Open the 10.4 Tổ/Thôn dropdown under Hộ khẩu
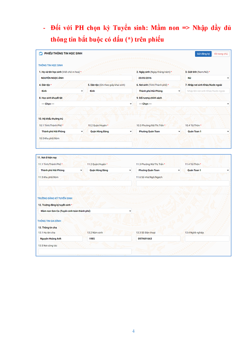This screenshot has height=353, width=249. click(207, 131)
